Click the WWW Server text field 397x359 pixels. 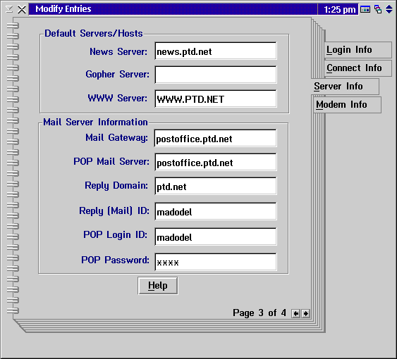[216, 99]
